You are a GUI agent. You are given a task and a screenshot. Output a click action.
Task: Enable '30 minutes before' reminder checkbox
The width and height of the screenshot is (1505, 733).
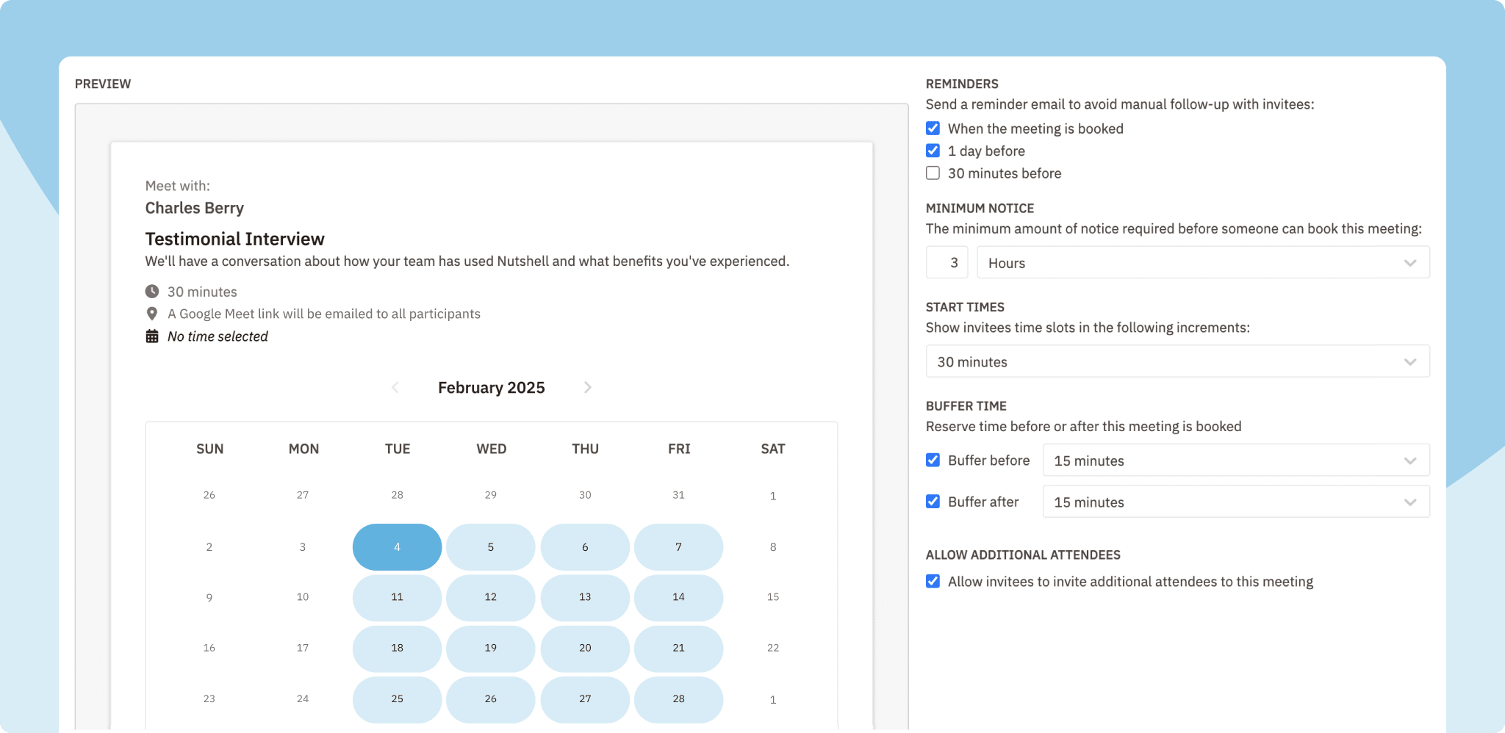[933, 173]
